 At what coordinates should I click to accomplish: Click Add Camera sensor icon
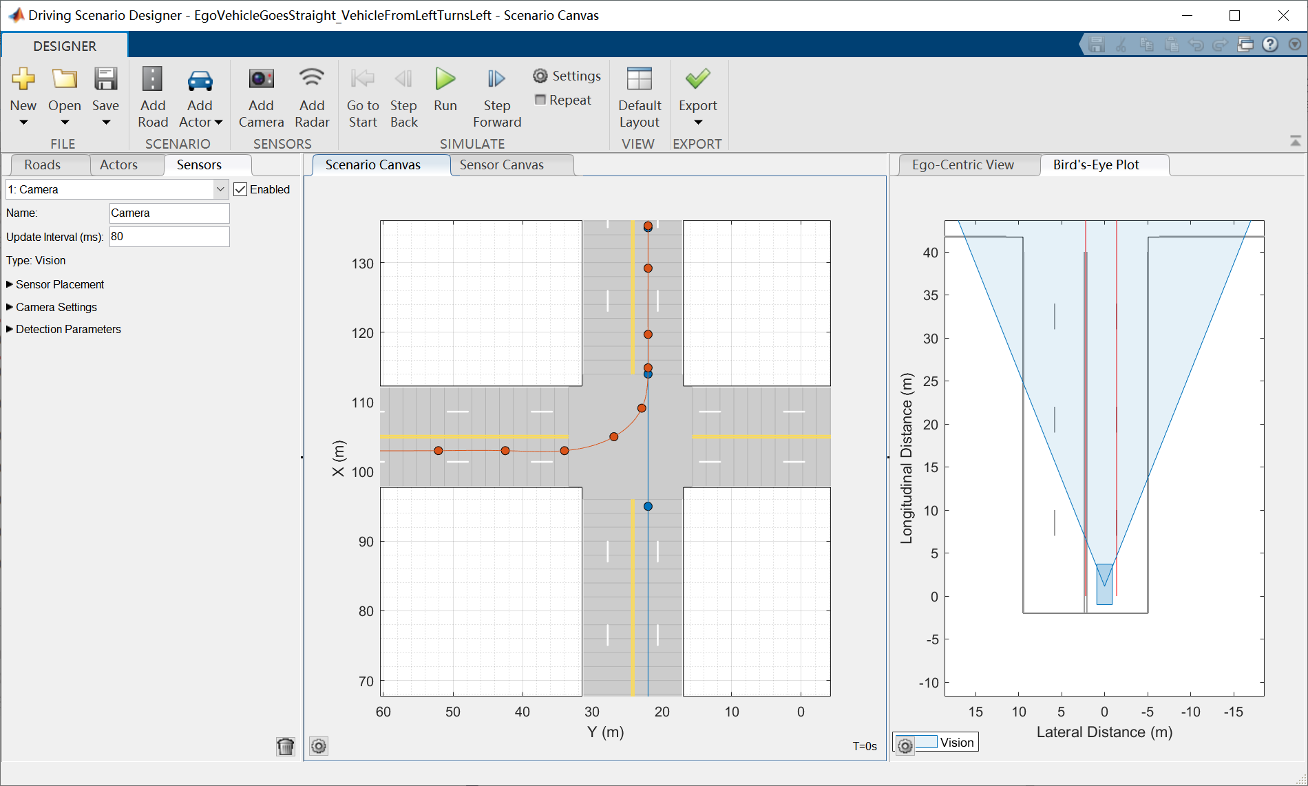[x=262, y=78]
